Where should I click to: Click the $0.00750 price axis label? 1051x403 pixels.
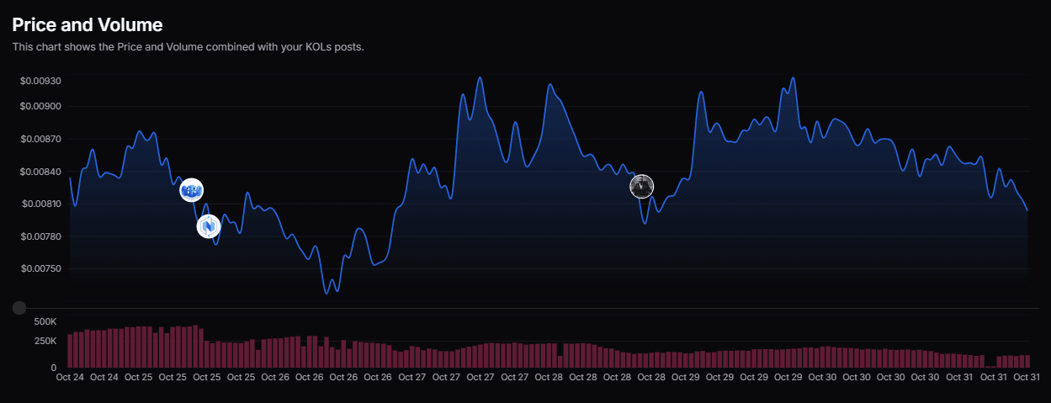point(41,269)
